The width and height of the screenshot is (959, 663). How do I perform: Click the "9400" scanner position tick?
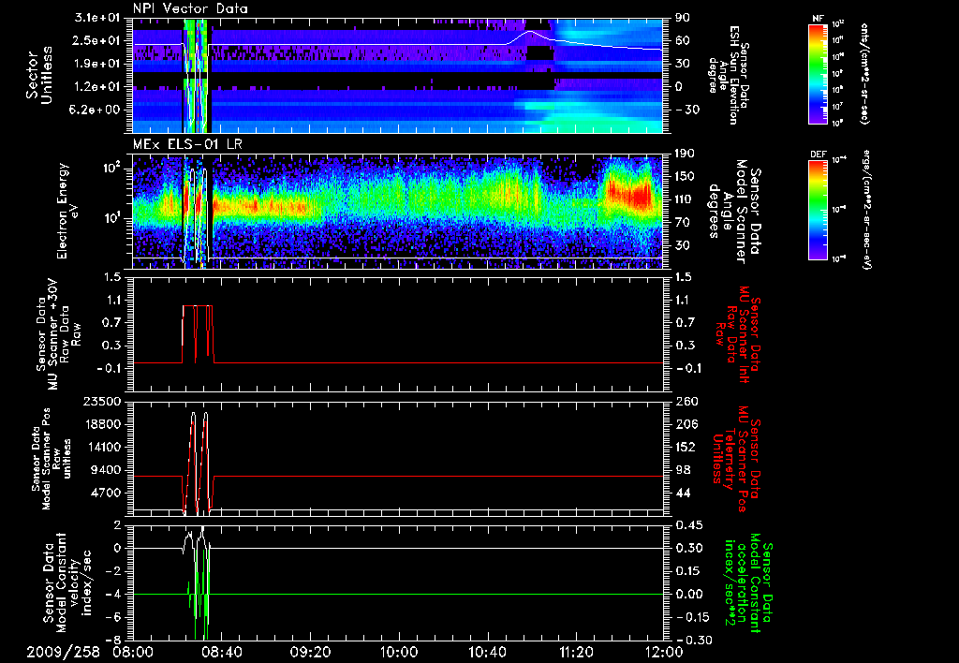point(105,470)
